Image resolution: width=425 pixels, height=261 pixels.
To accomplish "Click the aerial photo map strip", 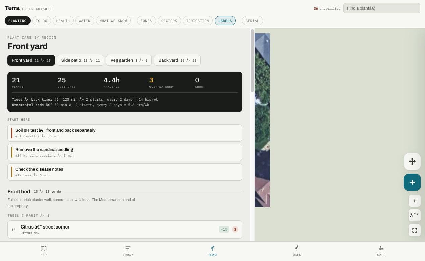I will pos(262,120).
